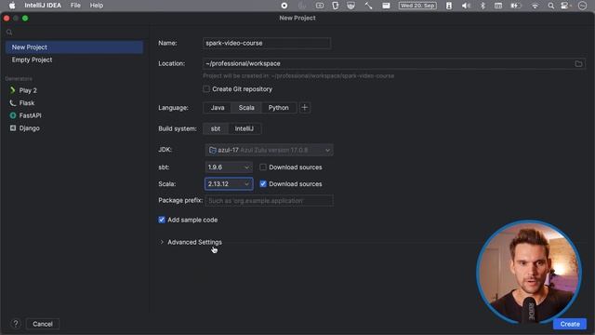Open Spotlight search in menu bar

(550, 6)
